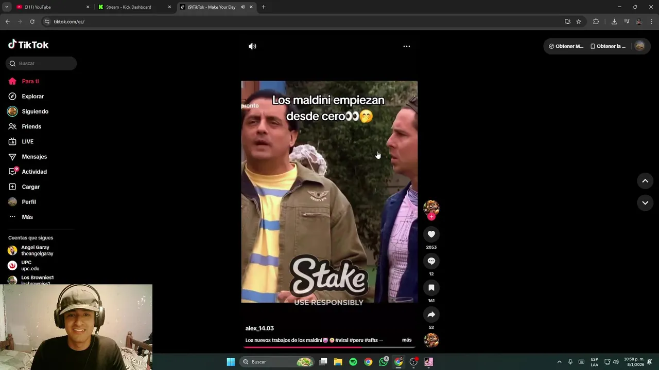Open Chrome three-dot menu

pyautogui.click(x=652, y=22)
